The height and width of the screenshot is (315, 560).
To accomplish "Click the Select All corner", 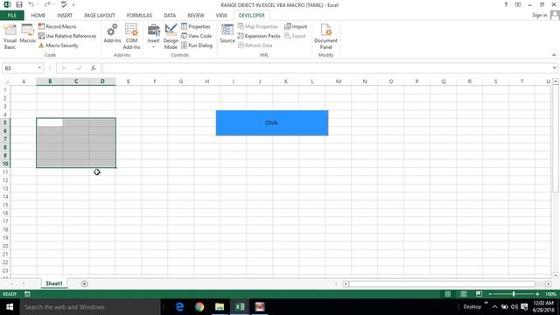I will coord(5,81).
